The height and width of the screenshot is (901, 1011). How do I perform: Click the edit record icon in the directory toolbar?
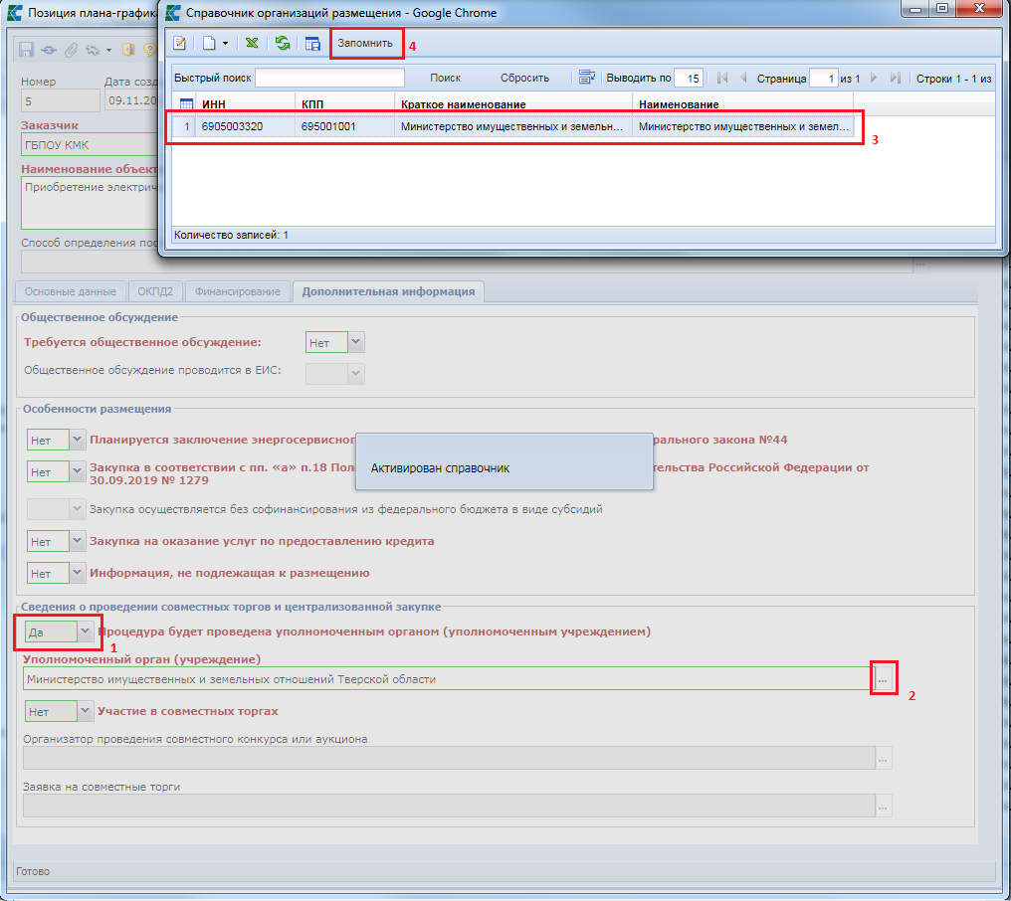(180, 44)
